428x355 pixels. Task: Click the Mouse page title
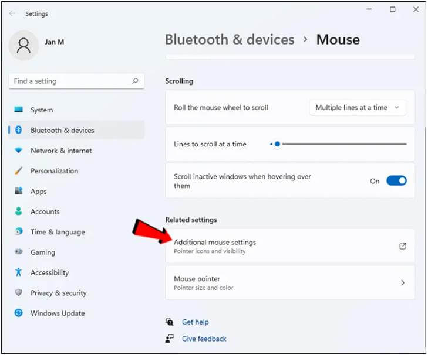(338, 39)
